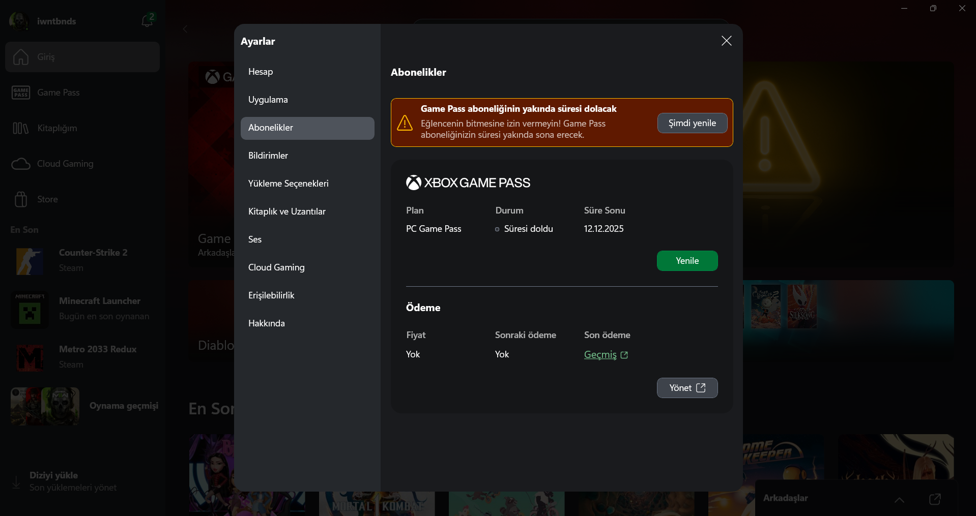Image resolution: width=976 pixels, height=516 pixels.
Task: Open Yükleme Seçenekleri settings section
Action: coord(307,184)
